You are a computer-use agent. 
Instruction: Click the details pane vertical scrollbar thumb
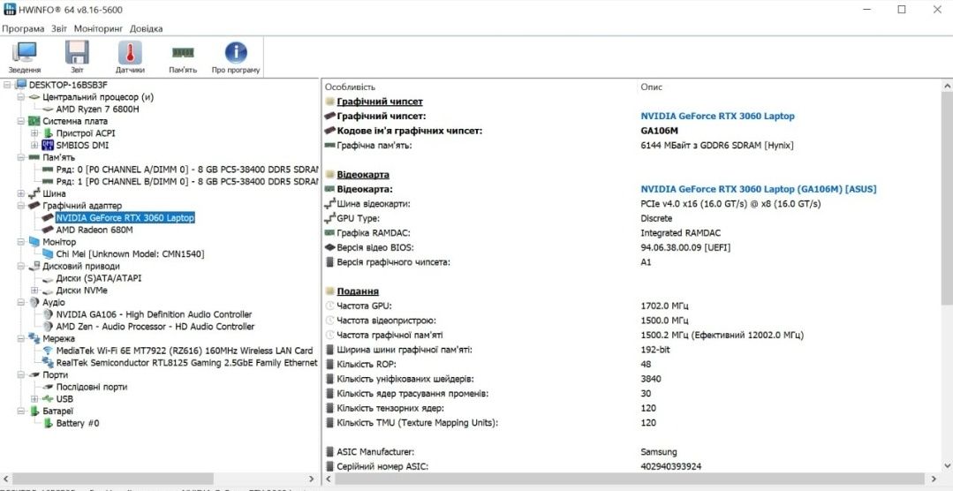point(947,199)
